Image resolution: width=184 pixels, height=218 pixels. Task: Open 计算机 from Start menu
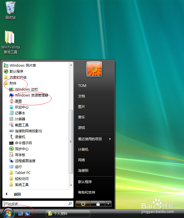tap(83, 150)
